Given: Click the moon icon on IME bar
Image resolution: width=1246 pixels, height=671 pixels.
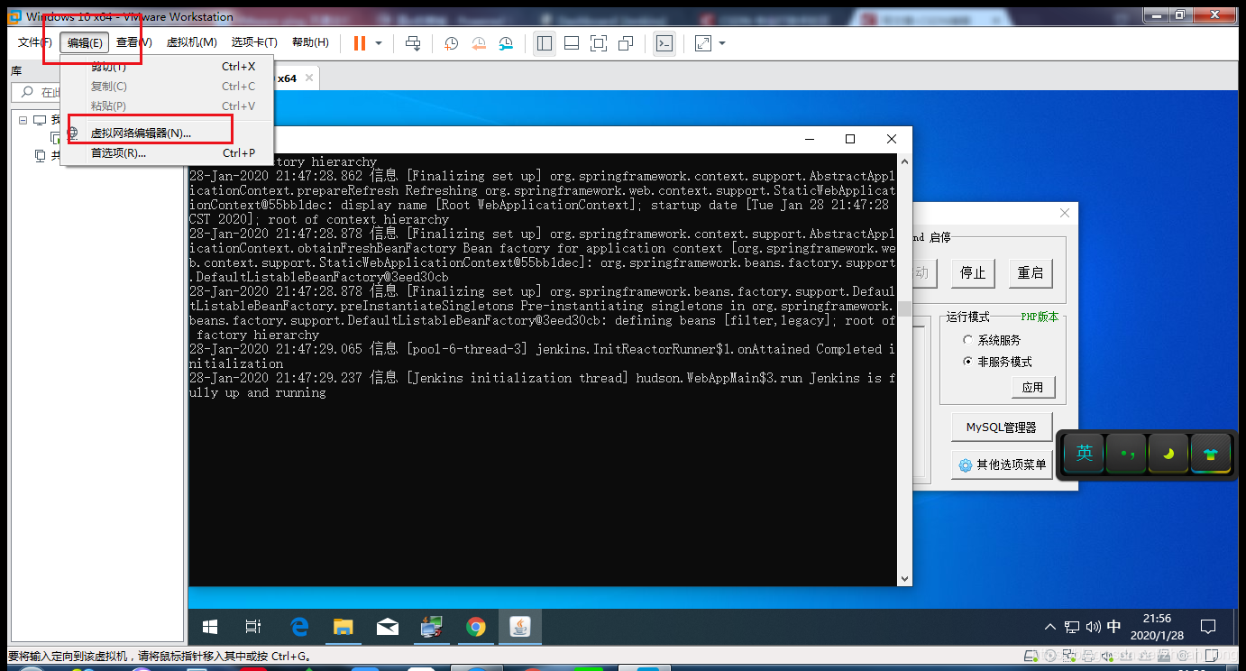Looking at the screenshot, I should [x=1168, y=453].
